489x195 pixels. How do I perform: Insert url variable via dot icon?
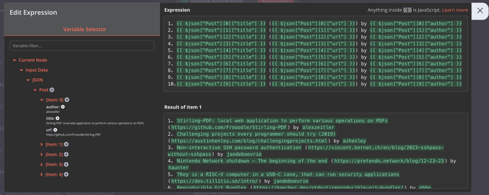point(55,130)
